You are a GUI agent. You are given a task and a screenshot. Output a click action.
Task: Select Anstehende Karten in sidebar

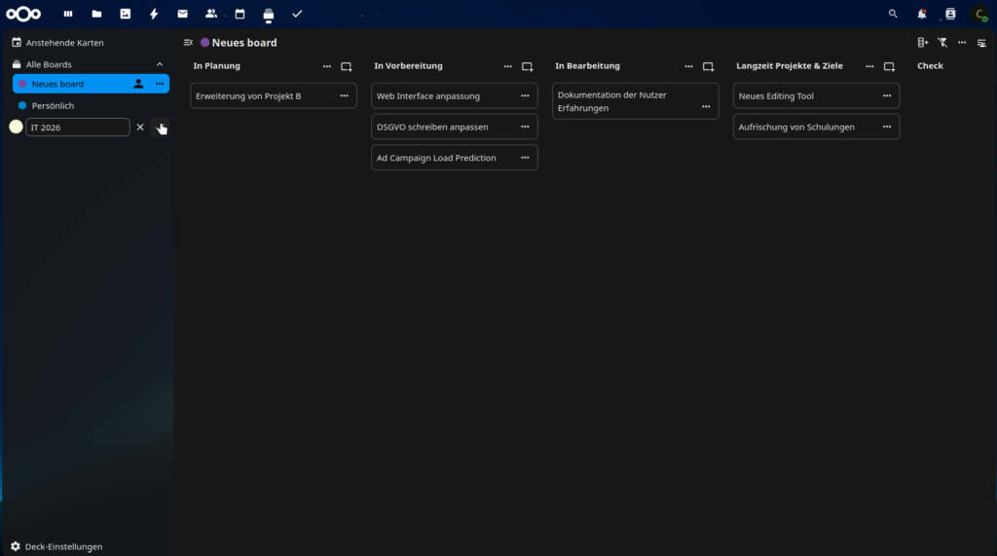point(64,43)
